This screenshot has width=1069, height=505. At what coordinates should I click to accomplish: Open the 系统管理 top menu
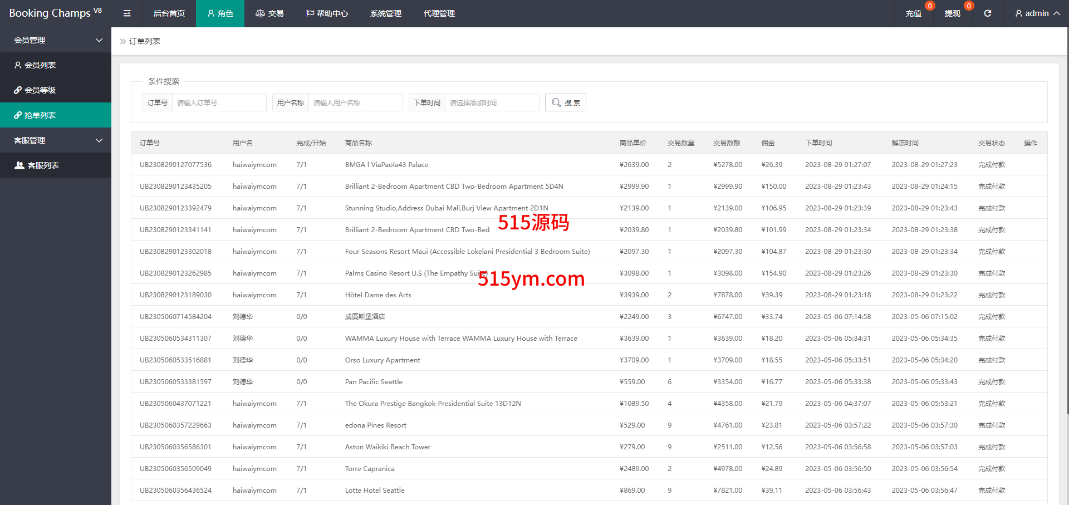coord(386,13)
